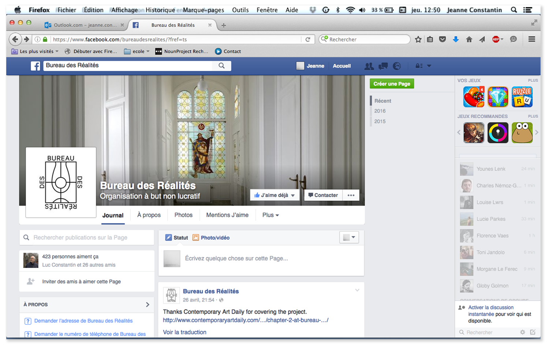
Task: Open macOS Spotlight search icon
Action: click(514, 10)
